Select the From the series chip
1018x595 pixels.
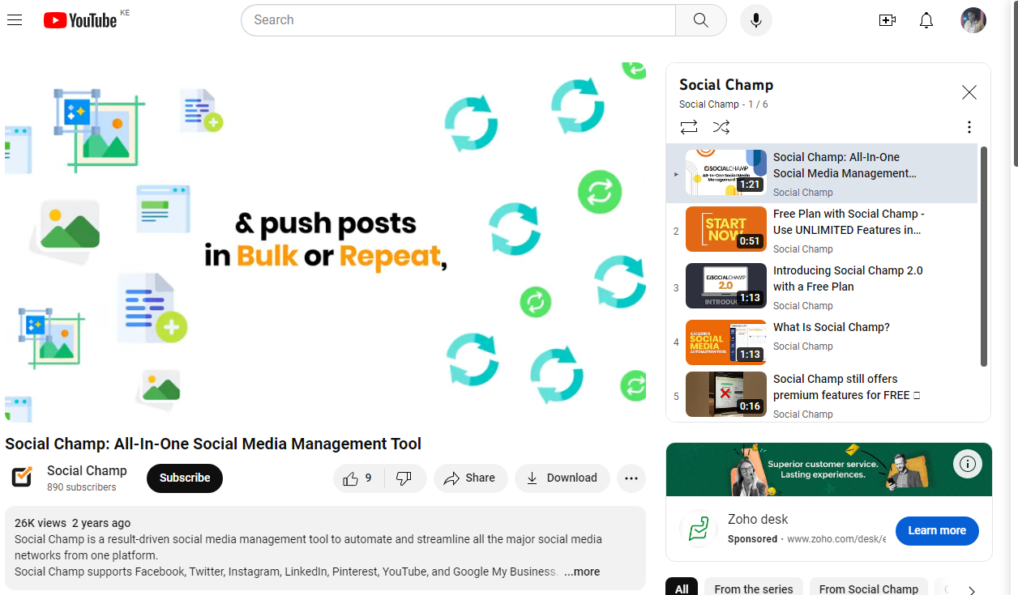pos(753,589)
